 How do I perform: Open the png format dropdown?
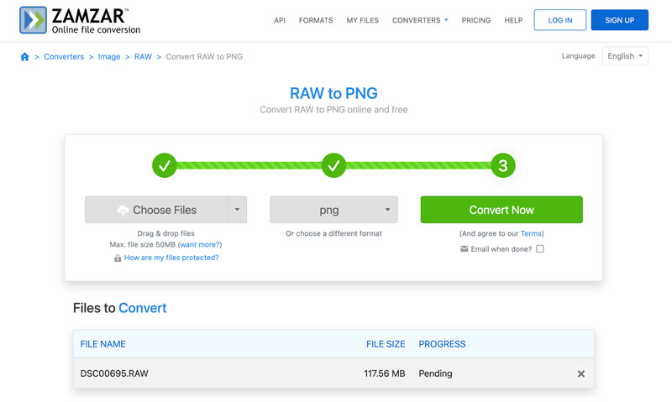tap(333, 210)
